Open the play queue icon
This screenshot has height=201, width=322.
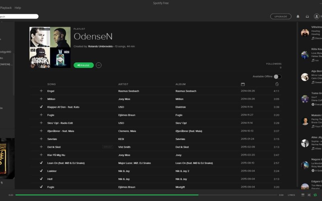(x=303, y=195)
